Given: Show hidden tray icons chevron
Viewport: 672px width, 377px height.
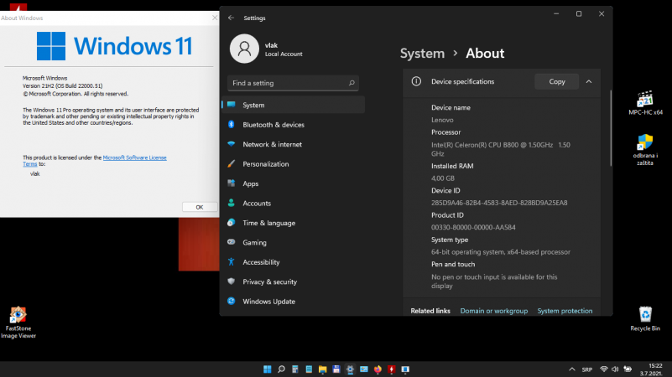Looking at the screenshot, I should 571,369.
